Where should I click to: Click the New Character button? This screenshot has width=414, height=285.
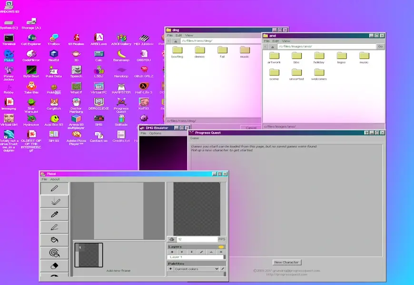(287, 262)
